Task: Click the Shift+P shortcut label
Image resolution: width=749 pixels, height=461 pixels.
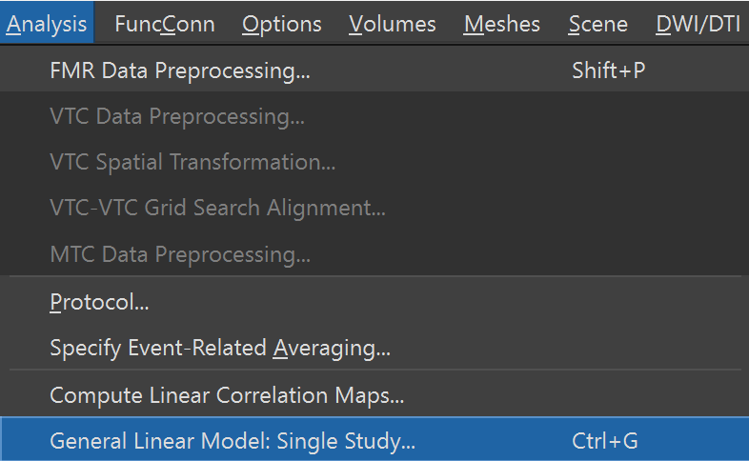Action: point(609,70)
